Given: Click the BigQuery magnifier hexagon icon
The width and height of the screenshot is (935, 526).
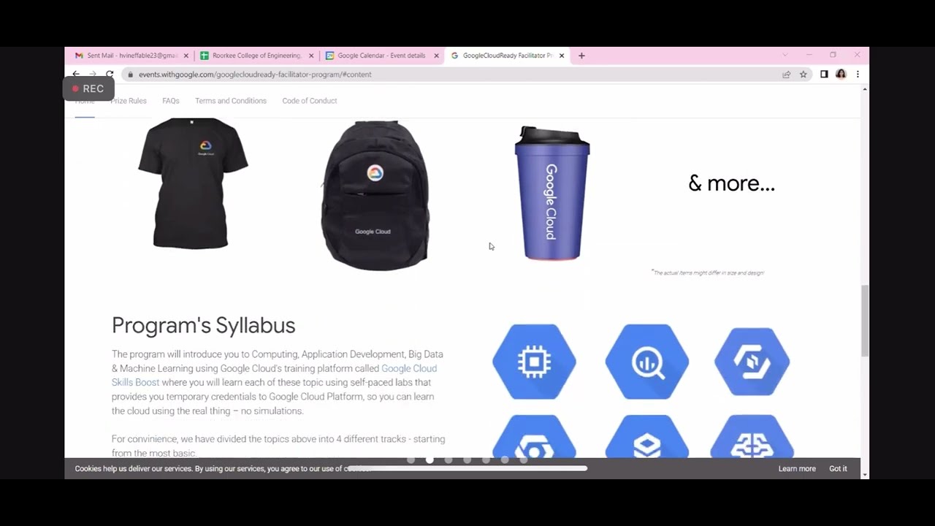Looking at the screenshot, I should [x=647, y=362].
